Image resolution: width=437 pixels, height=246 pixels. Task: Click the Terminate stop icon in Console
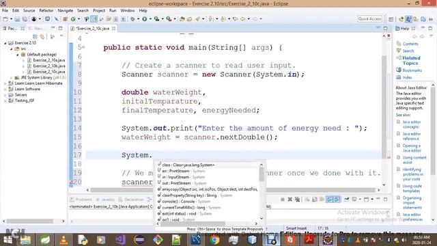pyautogui.click(x=283, y=199)
